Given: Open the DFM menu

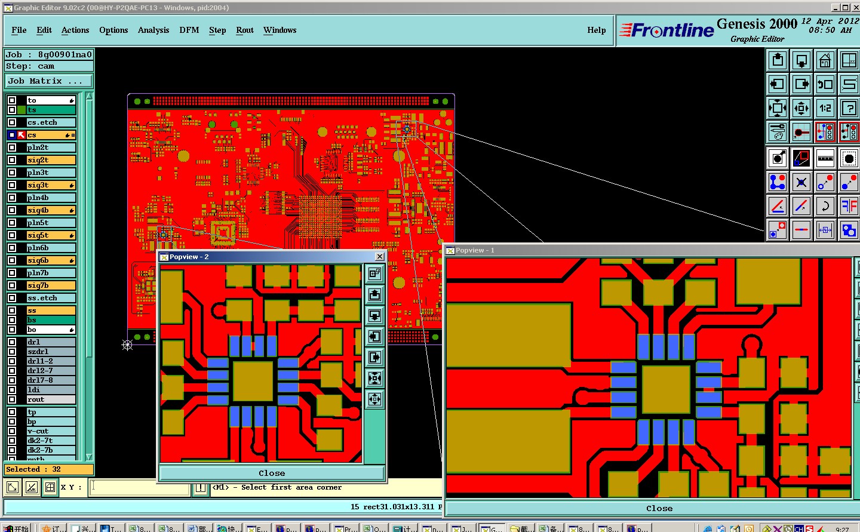Looking at the screenshot, I should pyautogui.click(x=189, y=30).
